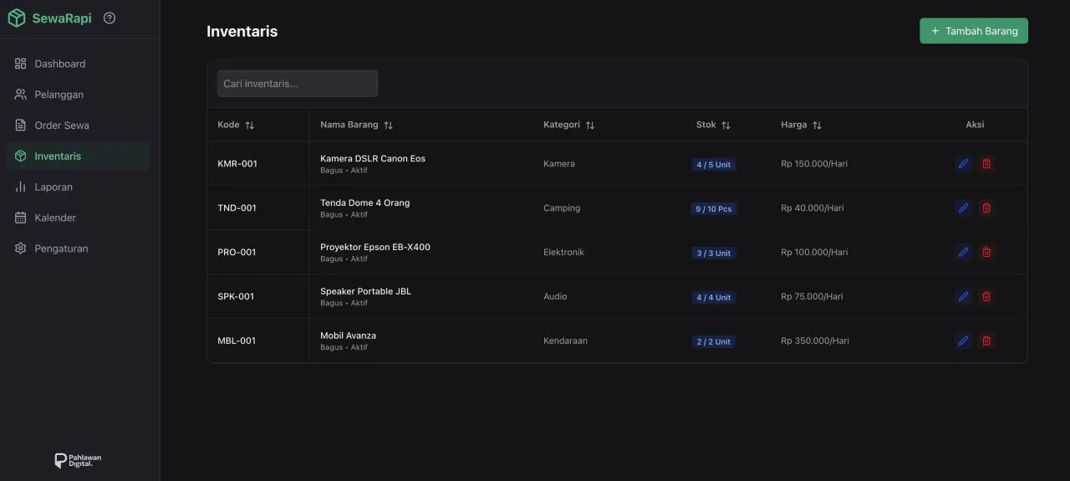The width and height of the screenshot is (1070, 481).
Task: Click the Inventaris box icon in sidebar
Action: [x=21, y=156]
